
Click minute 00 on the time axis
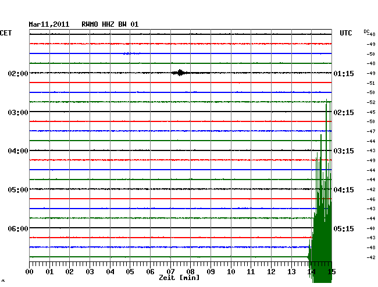(30, 271)
